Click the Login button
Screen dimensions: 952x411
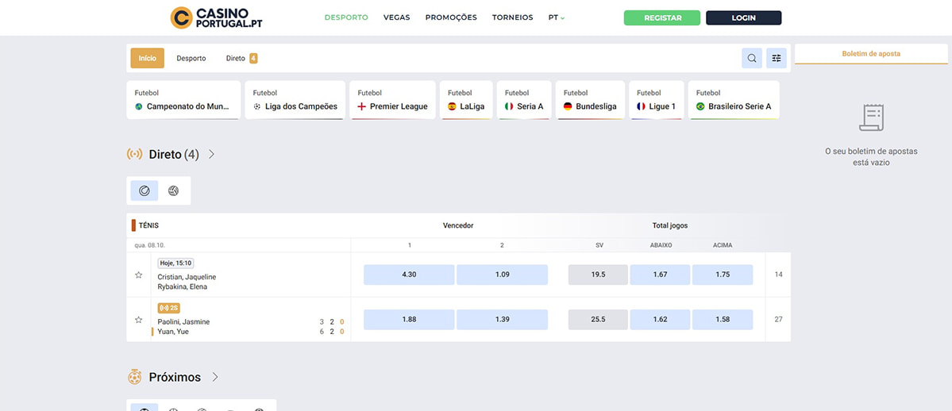coord(743,17)
